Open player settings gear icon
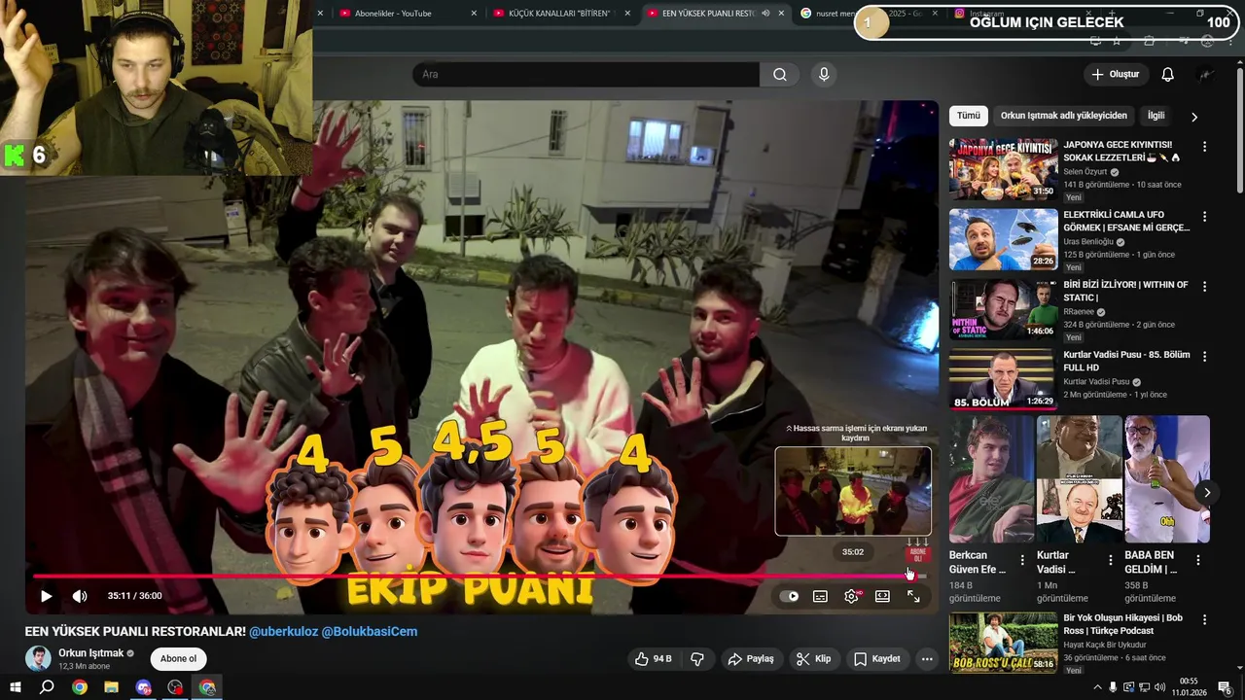 point(851,597)
